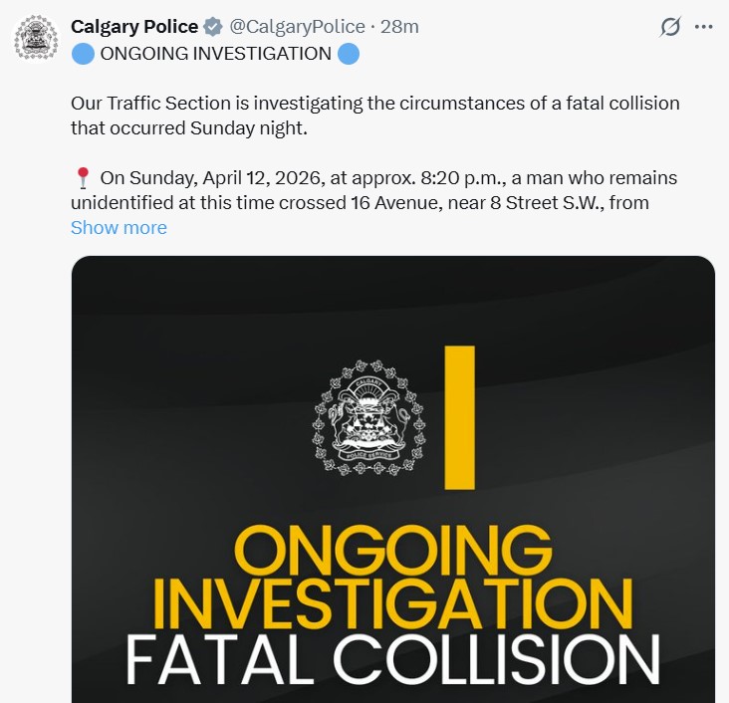Expand the post with Show more
Viewport: 729px width, 703px height.
coord(119,228)
